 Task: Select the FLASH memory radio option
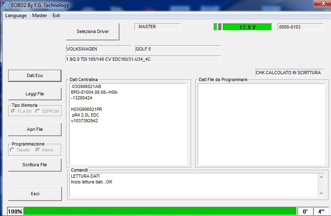click(13, 111)
